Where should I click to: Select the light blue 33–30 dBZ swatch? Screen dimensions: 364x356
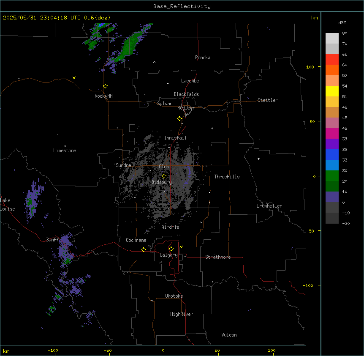pos(332,165)
